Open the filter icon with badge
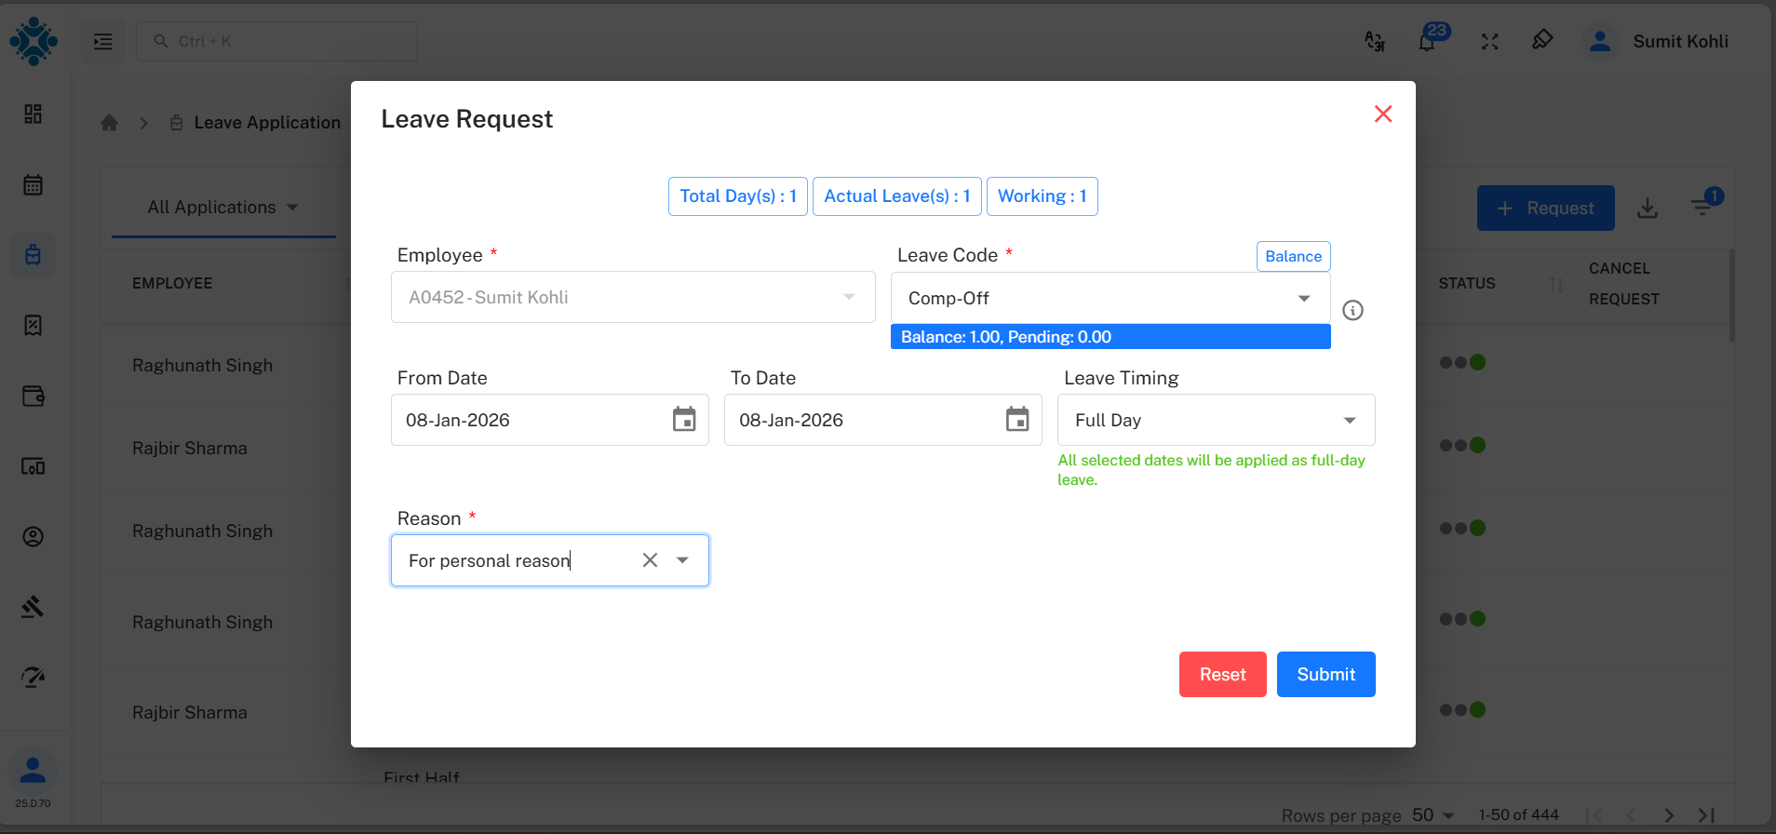The width and height of the screenshot is (1776, 834). click(x=1702, y=208)
